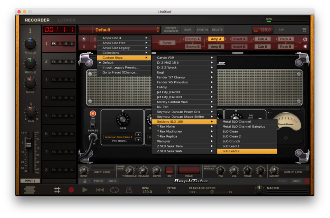Click the selected module PHASE knob
Screen dimensions: 330x218
248,170
